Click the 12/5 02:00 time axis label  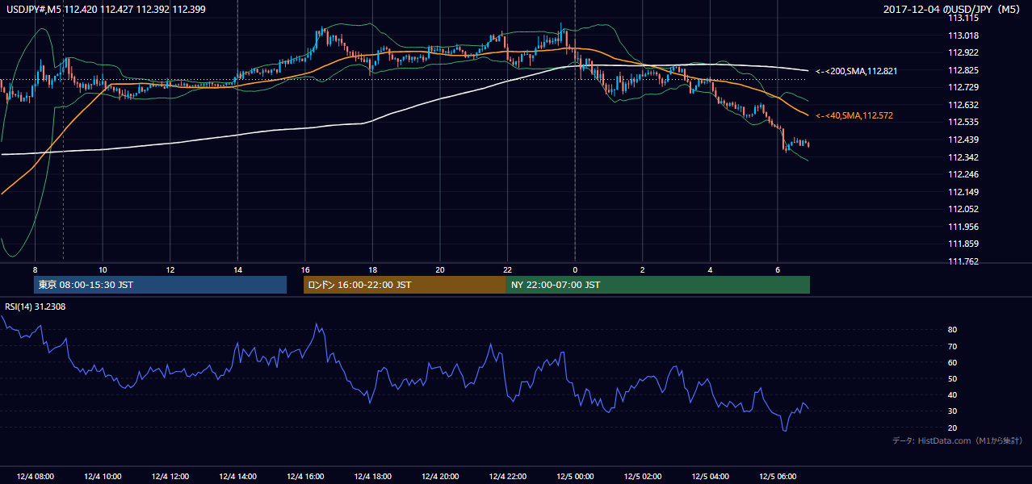pos(642,477)
